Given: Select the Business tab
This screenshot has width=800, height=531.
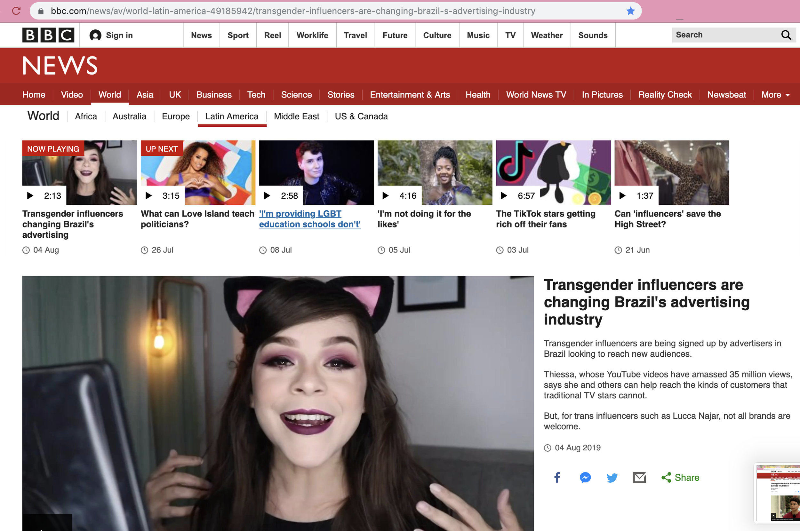Looking at the screenshot, I should coord(214,95).
